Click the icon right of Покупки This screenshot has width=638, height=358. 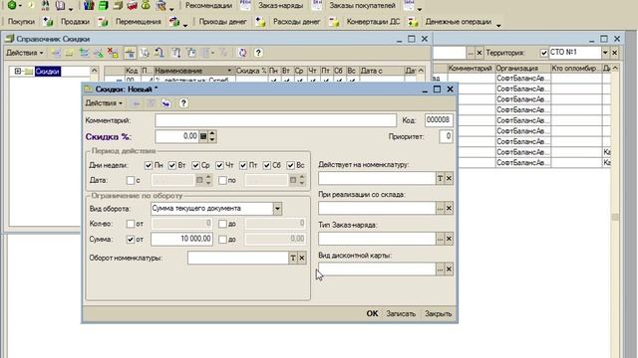(48, 22)
